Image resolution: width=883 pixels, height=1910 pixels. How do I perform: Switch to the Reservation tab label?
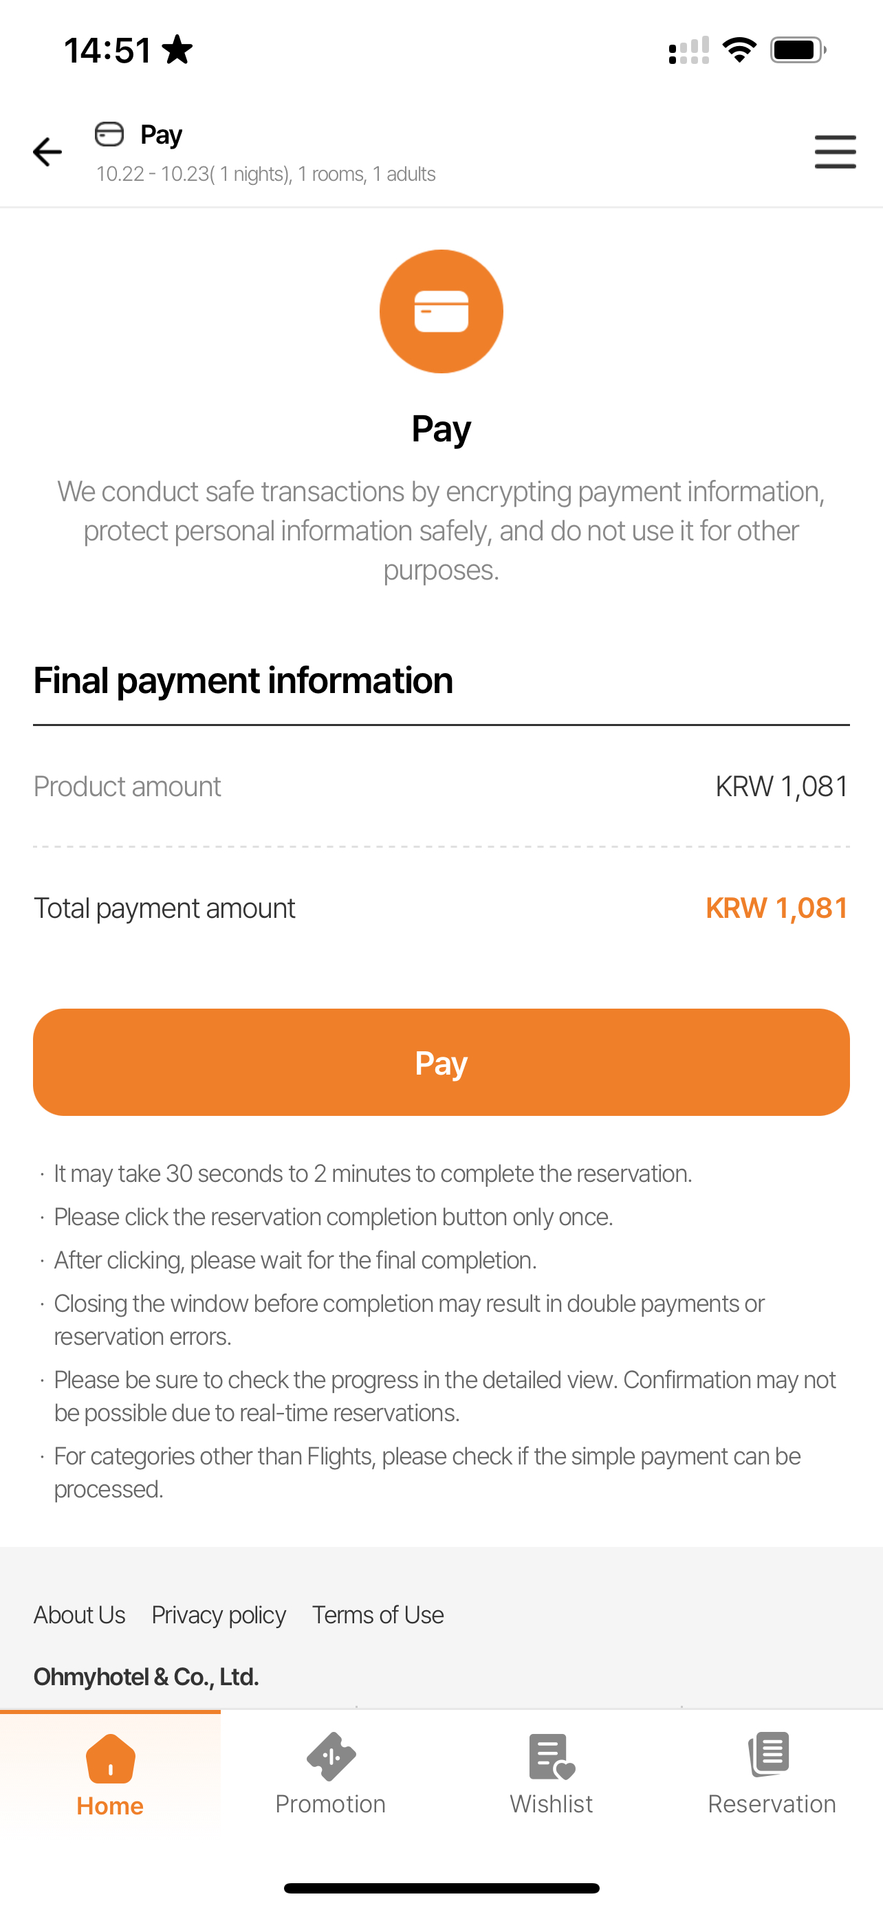pyautogui.click(x=772, y=1804)
